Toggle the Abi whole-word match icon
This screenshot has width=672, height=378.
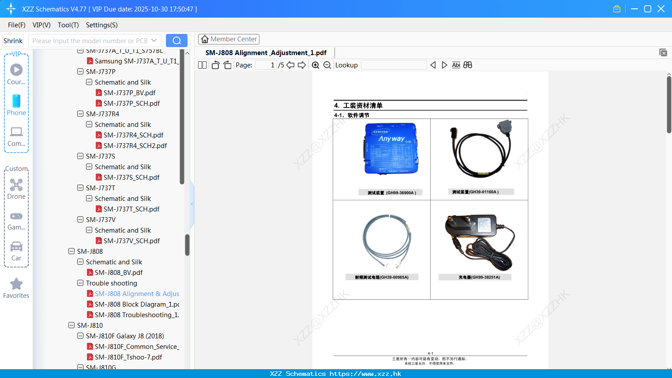pos(456,65)
